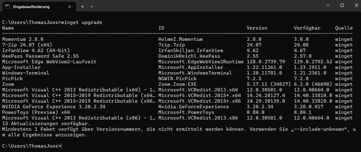The image size is (361, 152).
Task: Click the 'Quelle' column header
Action: [344, 28]
